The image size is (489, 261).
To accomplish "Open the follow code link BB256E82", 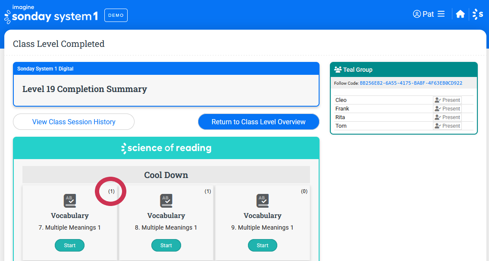I will (x=411, y=83).
